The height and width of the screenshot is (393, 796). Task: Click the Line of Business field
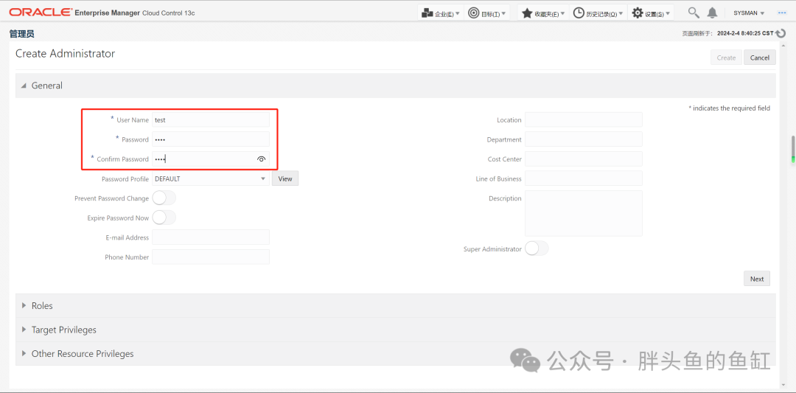click(583, 178)
